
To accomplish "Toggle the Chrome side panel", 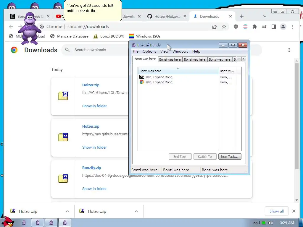I will pos(274,27).
